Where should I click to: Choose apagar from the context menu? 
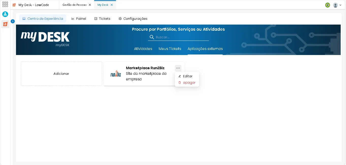187,82
